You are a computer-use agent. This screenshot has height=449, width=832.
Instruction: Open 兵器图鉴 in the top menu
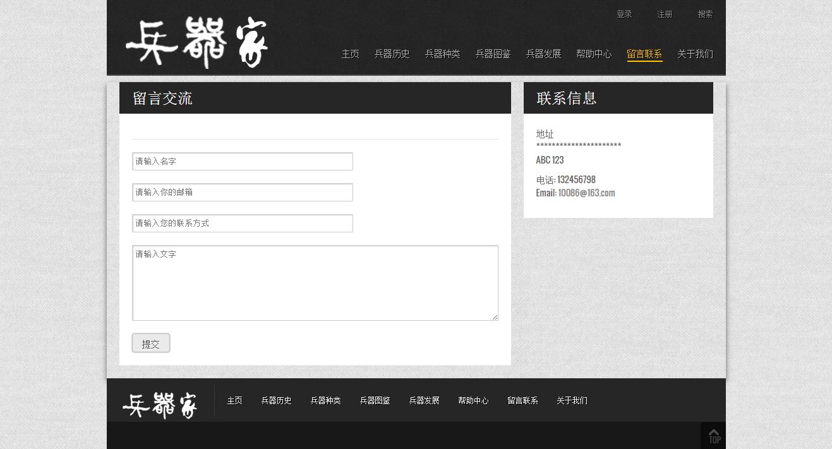(x=493, y=54)
